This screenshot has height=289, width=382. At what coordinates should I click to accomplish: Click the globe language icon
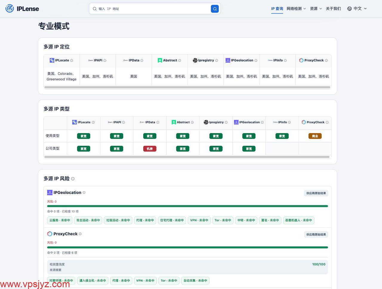(349, 9)
